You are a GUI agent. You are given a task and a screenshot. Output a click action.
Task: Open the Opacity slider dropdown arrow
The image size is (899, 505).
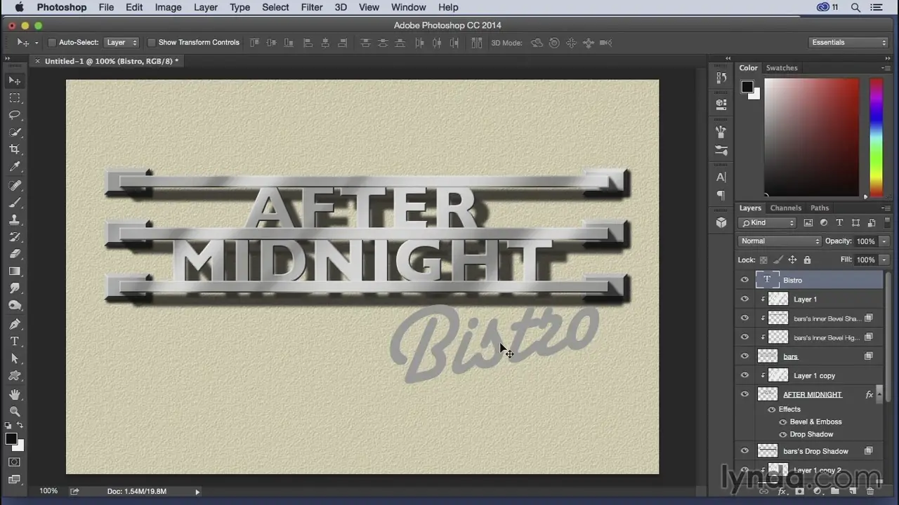coord(884,241)
